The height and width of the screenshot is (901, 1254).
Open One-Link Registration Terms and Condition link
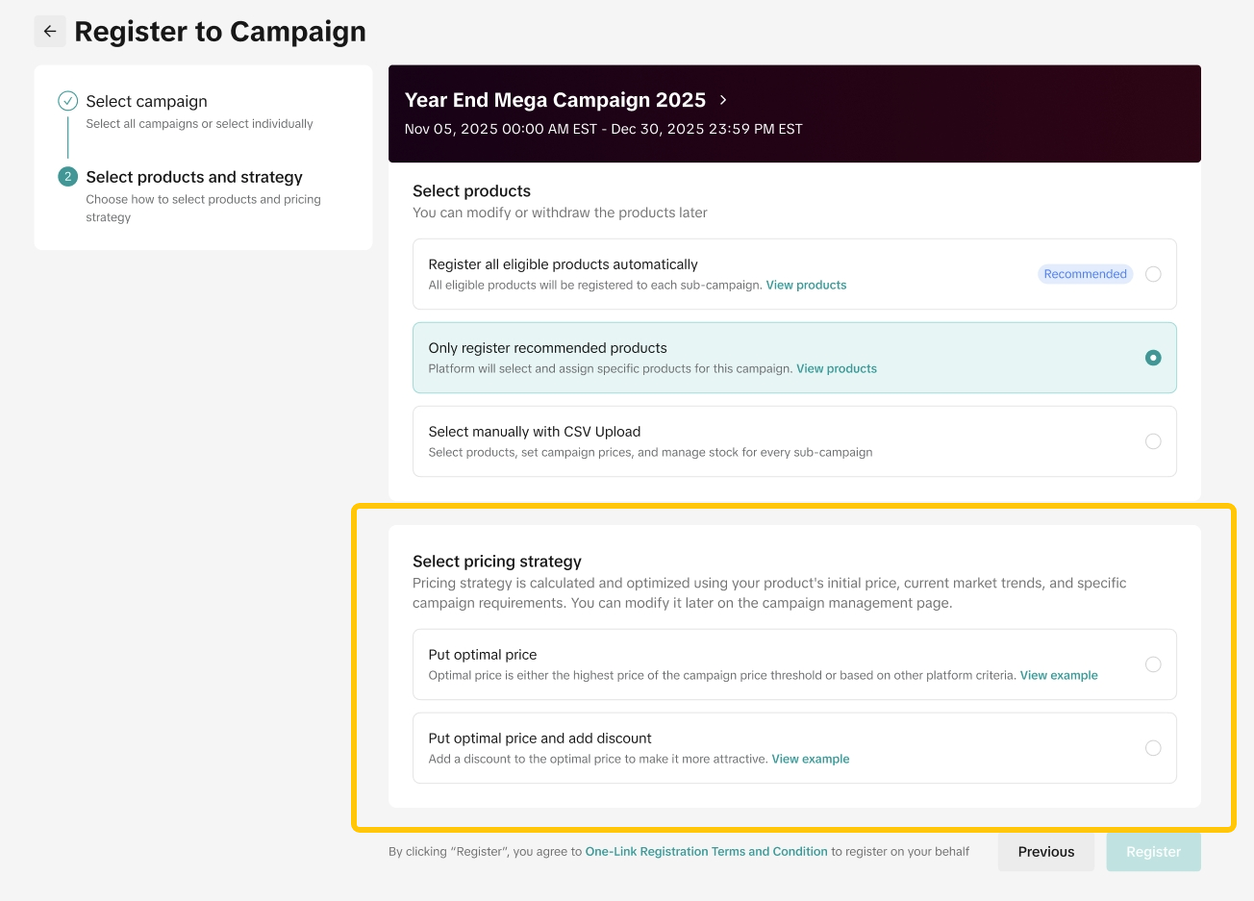click(x=706, y=852)
